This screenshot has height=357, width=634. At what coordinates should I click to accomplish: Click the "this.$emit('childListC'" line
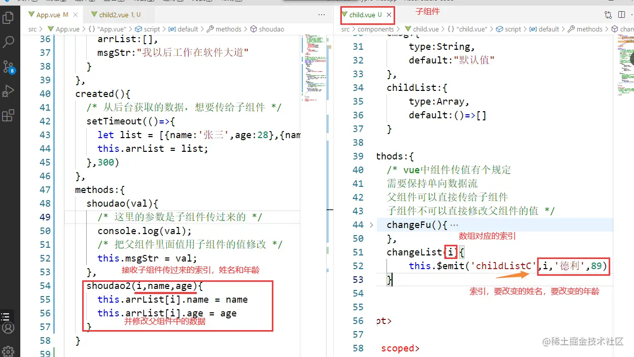coord(508,266)
